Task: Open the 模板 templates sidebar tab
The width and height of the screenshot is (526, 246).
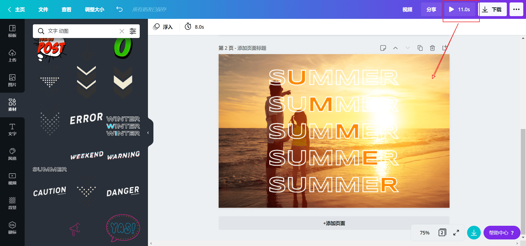Action: pos(12,31)
